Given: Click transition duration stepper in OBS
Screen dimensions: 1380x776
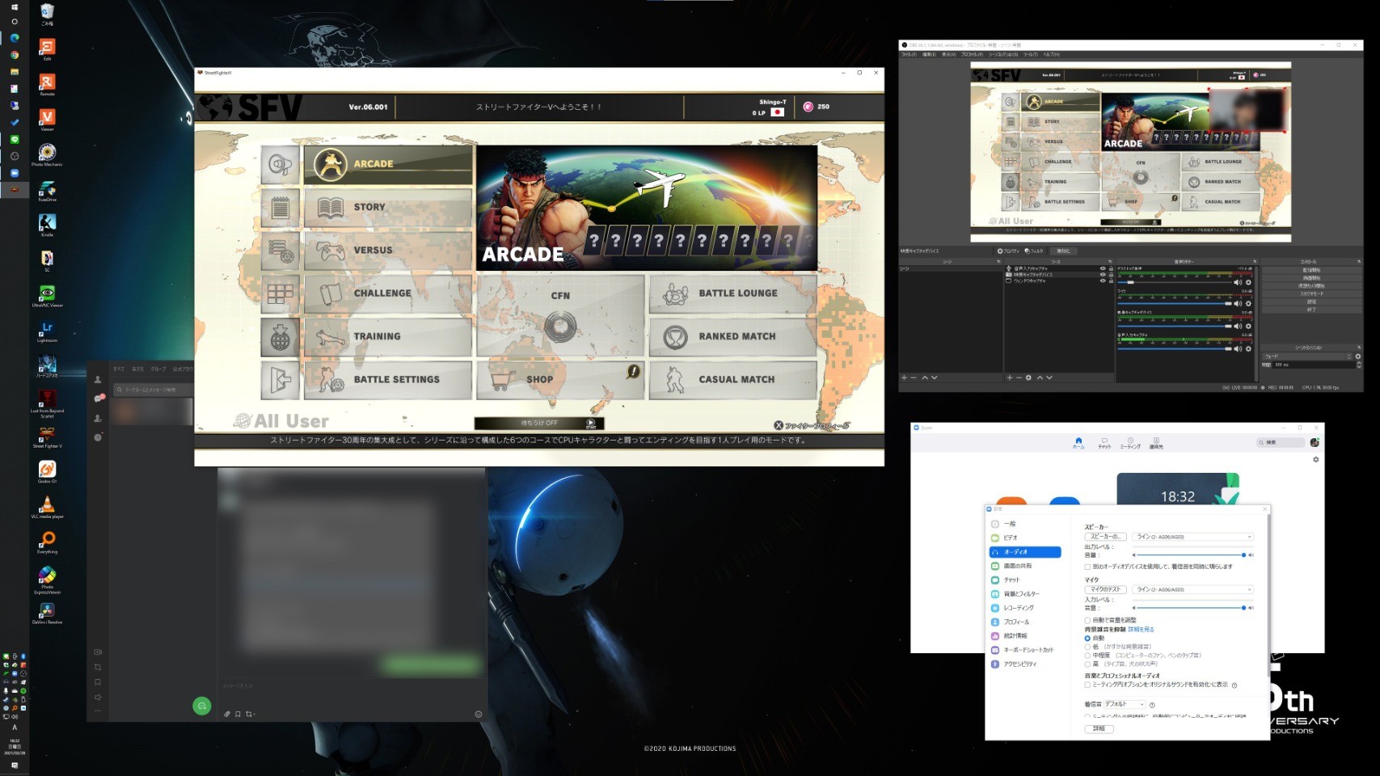Looking at the screenshot, I should [x=1359, y=365].
